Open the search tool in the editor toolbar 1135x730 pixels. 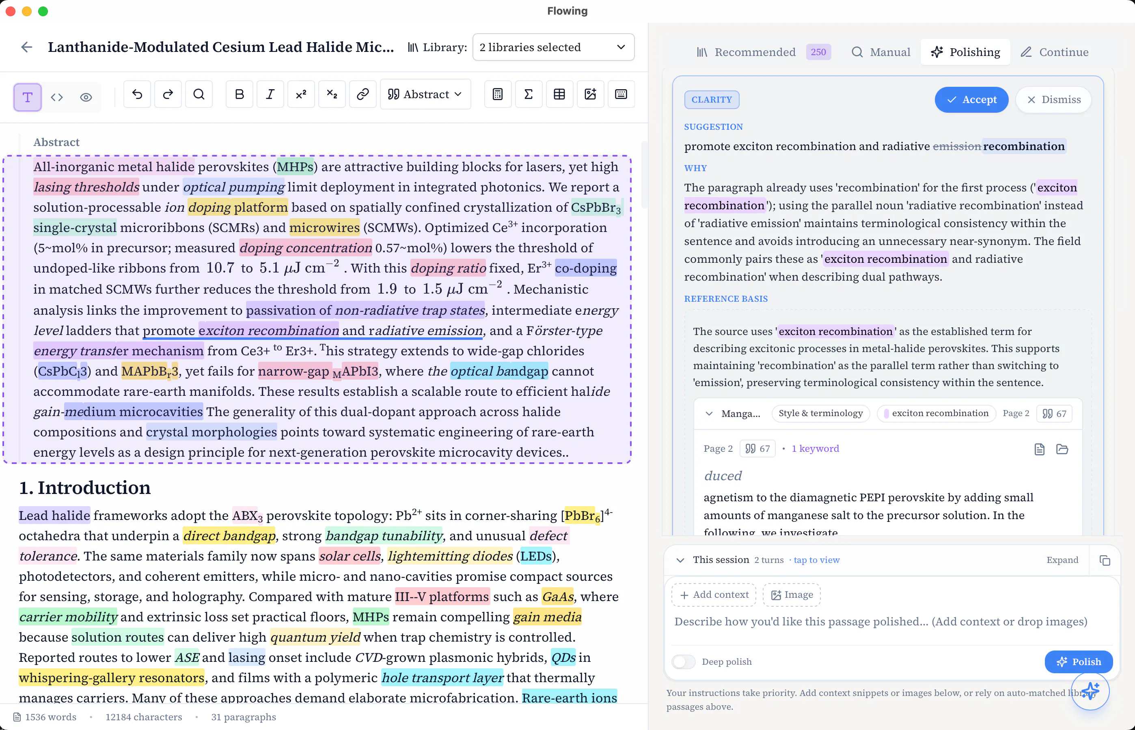199,94
